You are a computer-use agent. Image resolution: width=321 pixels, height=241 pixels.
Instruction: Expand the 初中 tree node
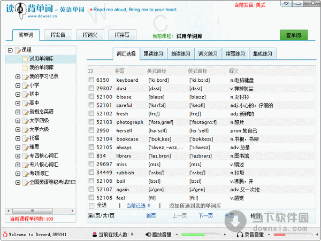pos(18,94)
